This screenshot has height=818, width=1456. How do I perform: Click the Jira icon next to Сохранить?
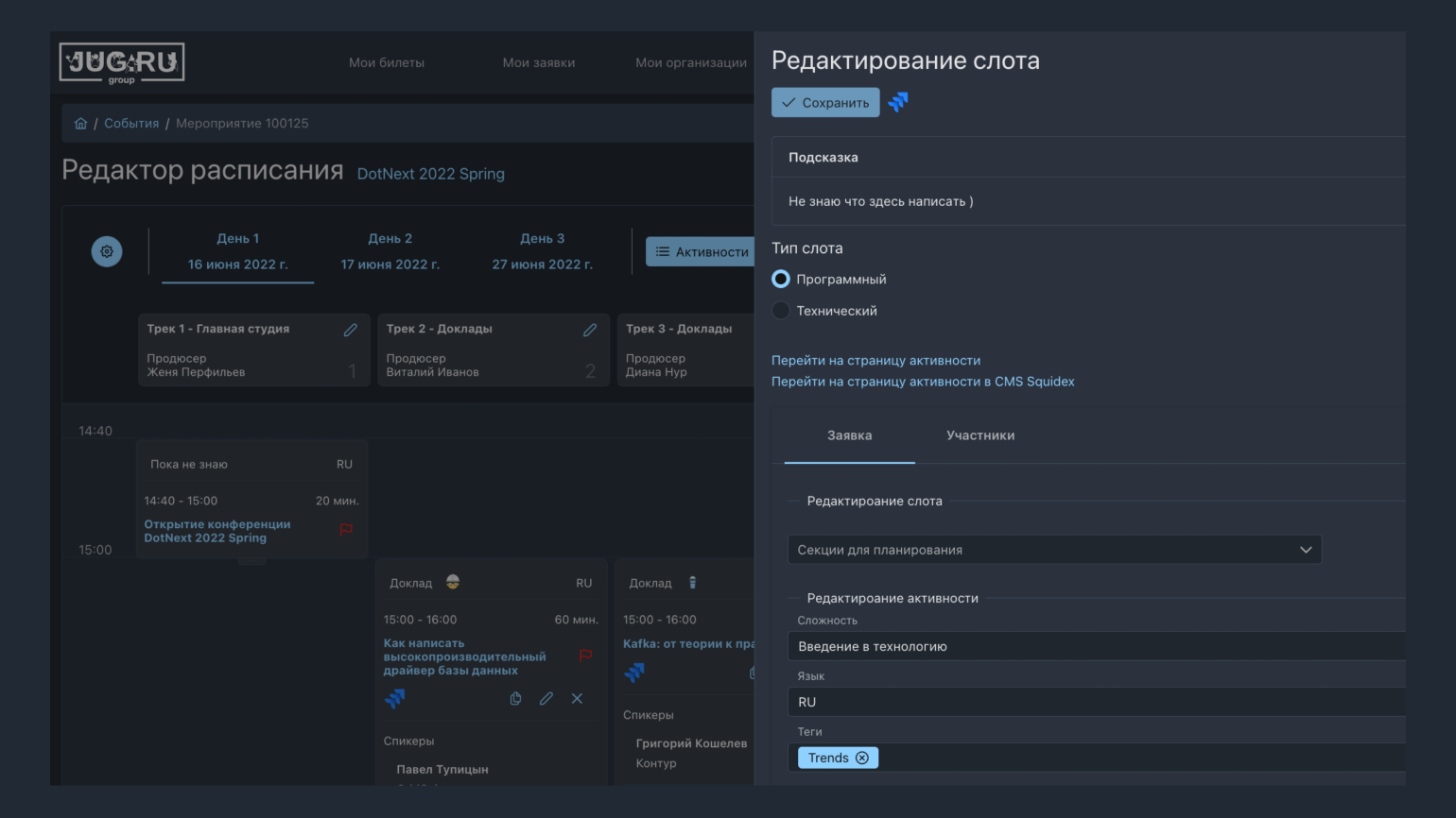click(x=898, y=102)
